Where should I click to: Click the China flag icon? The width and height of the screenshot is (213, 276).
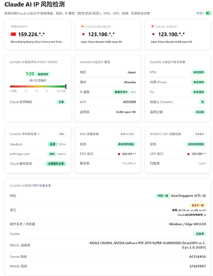click(13, 34)
